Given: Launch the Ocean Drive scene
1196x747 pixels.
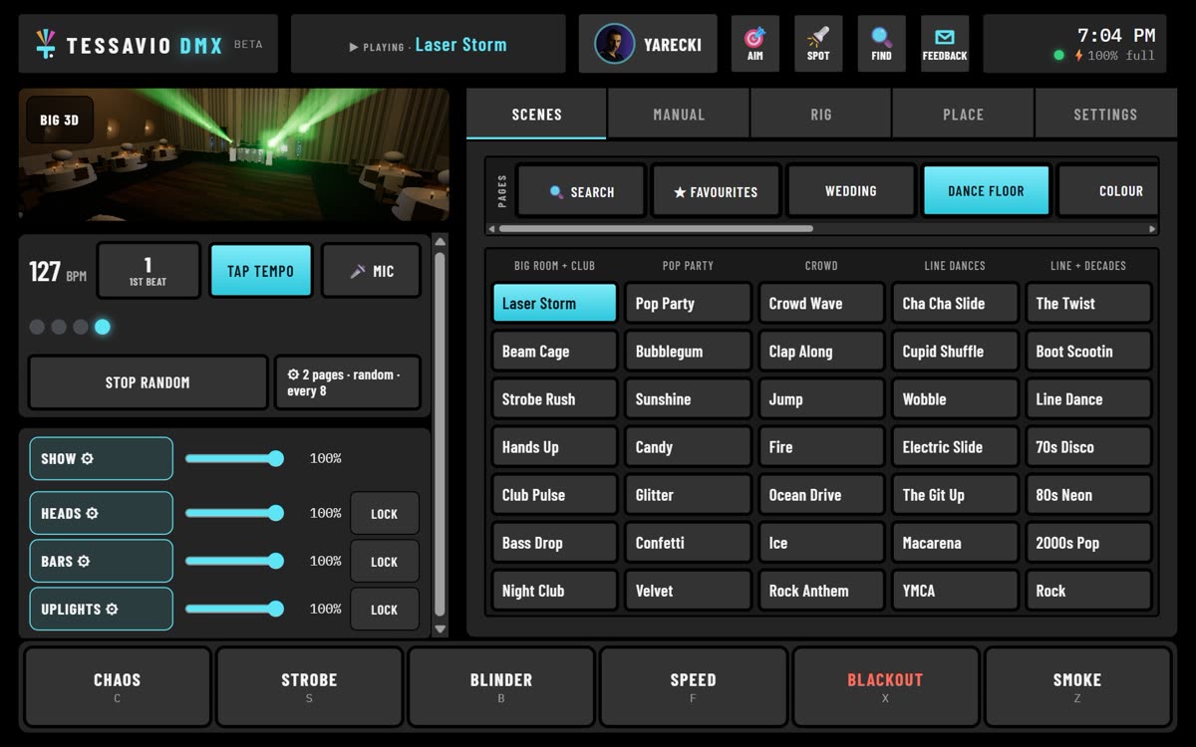Looking at the screenshot, I should tap(821, 495).
